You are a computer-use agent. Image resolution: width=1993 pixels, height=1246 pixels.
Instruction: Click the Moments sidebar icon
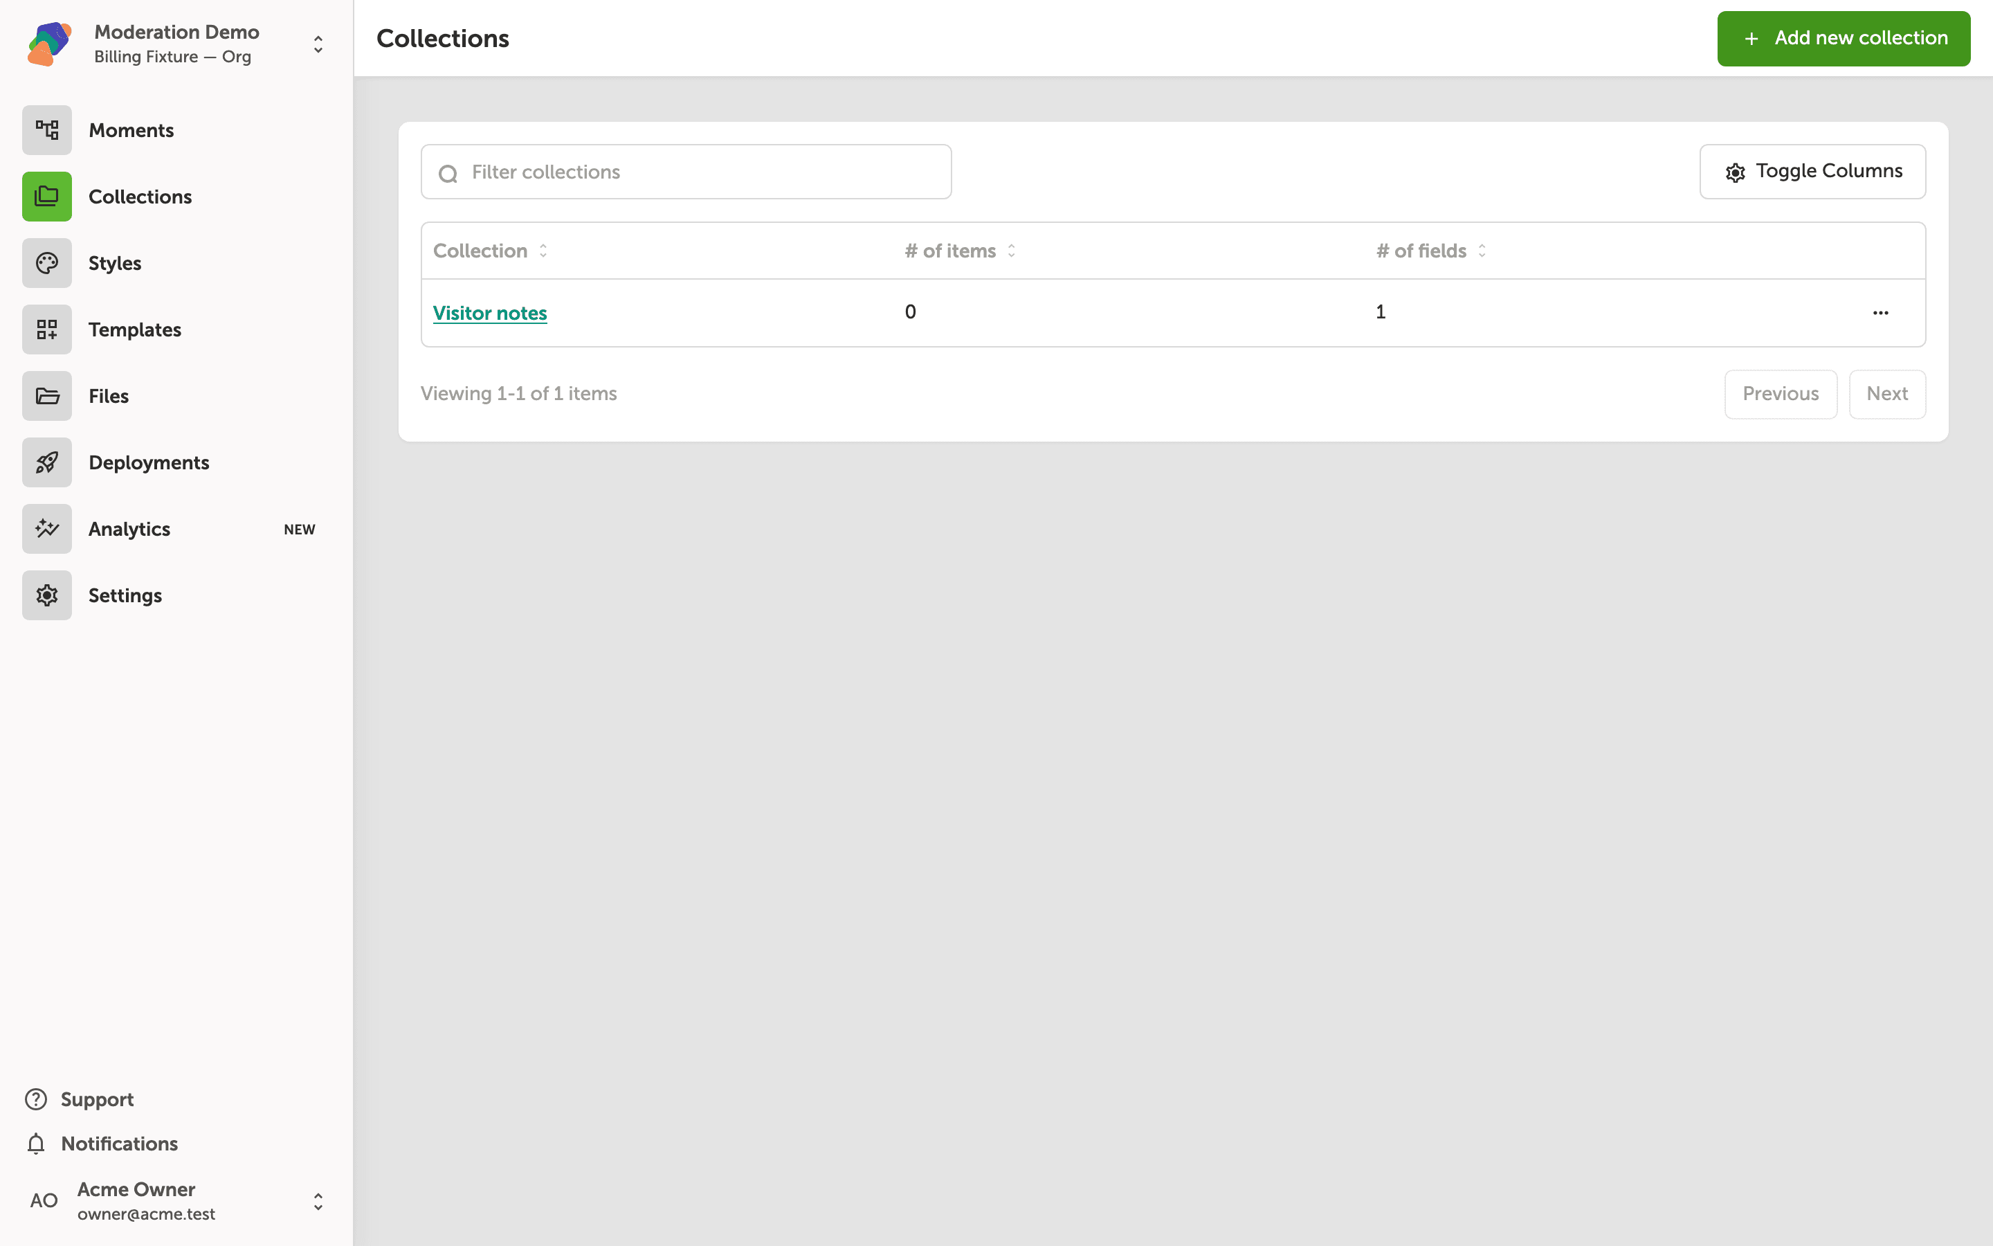coord(47,130)
